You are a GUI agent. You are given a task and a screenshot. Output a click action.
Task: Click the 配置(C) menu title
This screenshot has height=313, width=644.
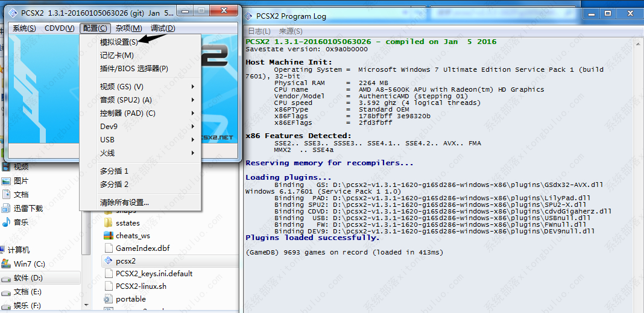[x=95, y=28]
